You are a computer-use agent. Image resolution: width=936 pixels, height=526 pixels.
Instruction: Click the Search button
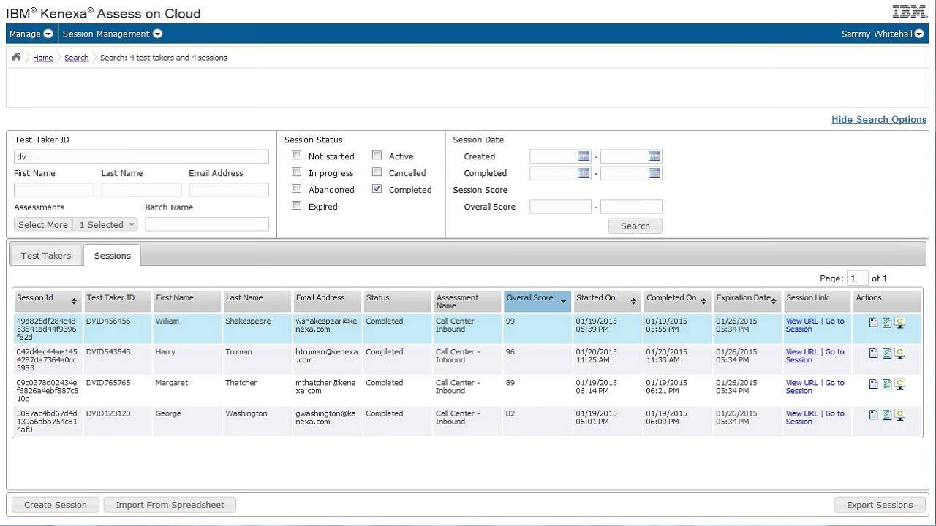pos(635,226)
